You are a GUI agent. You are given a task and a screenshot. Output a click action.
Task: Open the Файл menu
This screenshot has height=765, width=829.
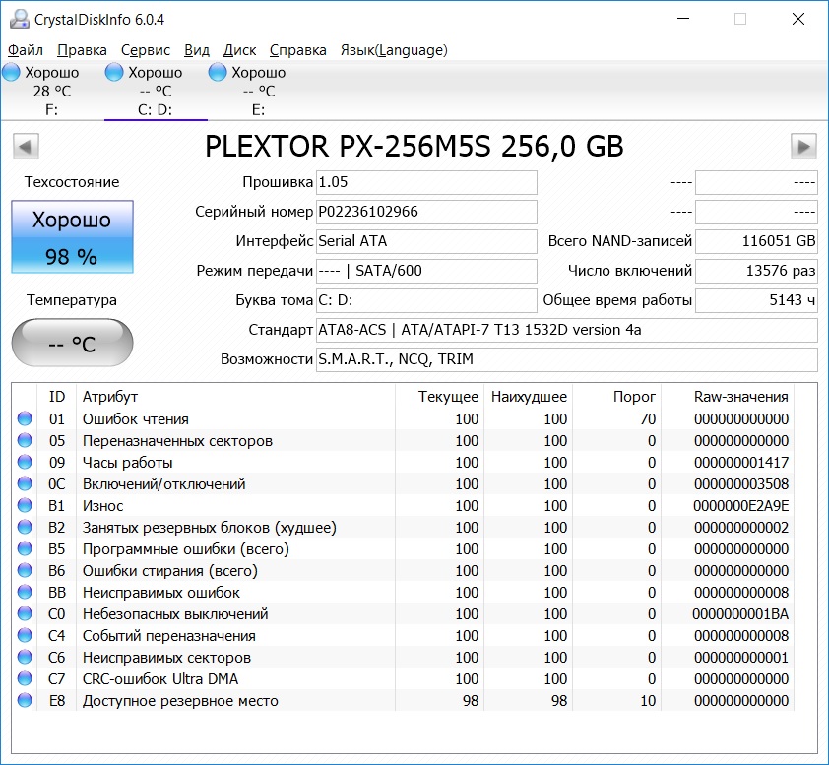pos(25,50)
